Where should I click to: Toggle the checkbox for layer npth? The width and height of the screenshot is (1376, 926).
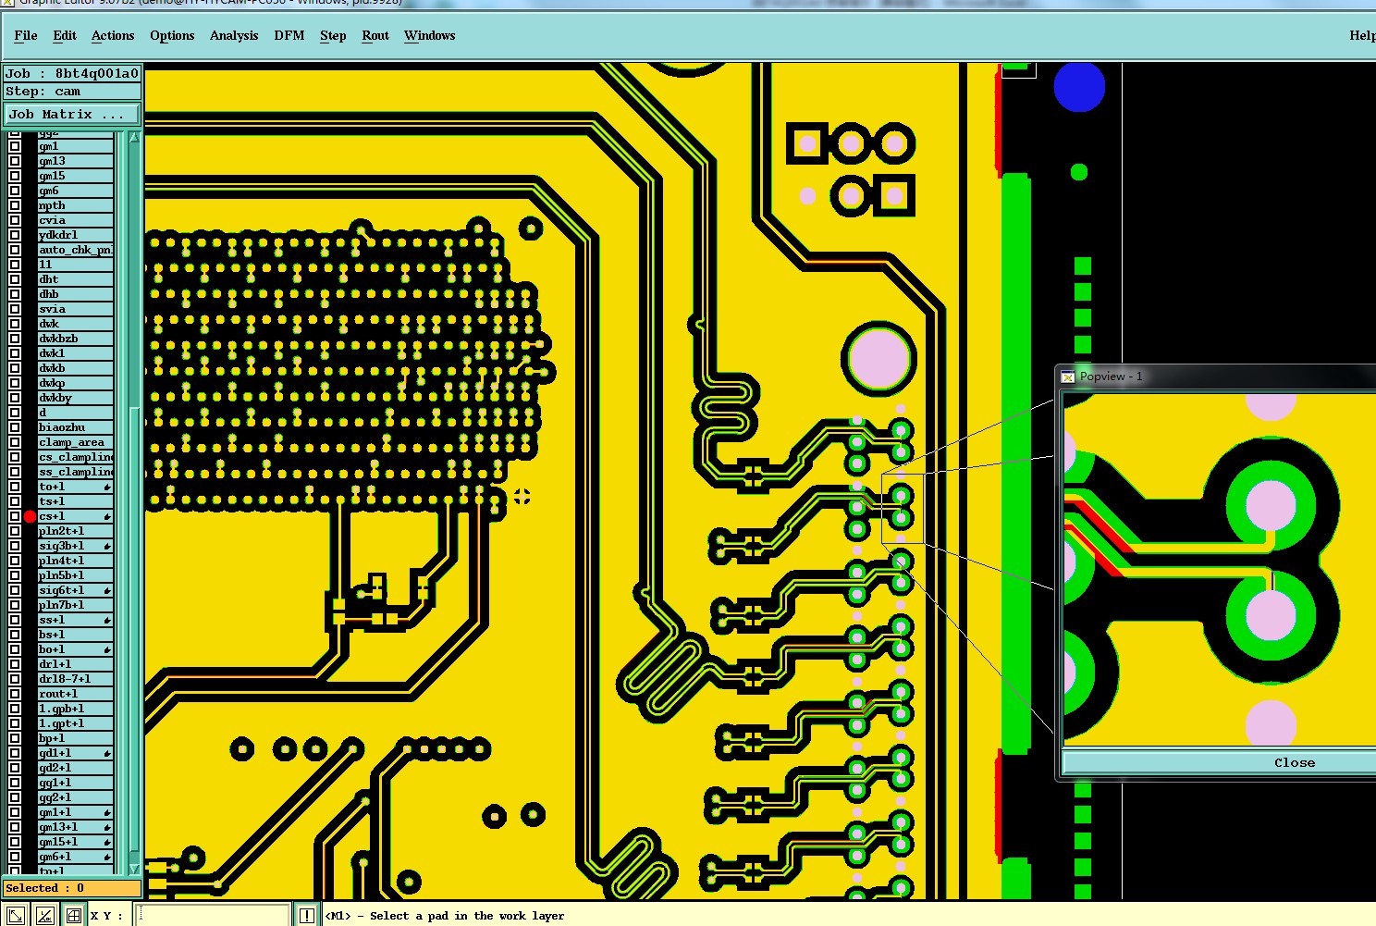coord(15,205)
